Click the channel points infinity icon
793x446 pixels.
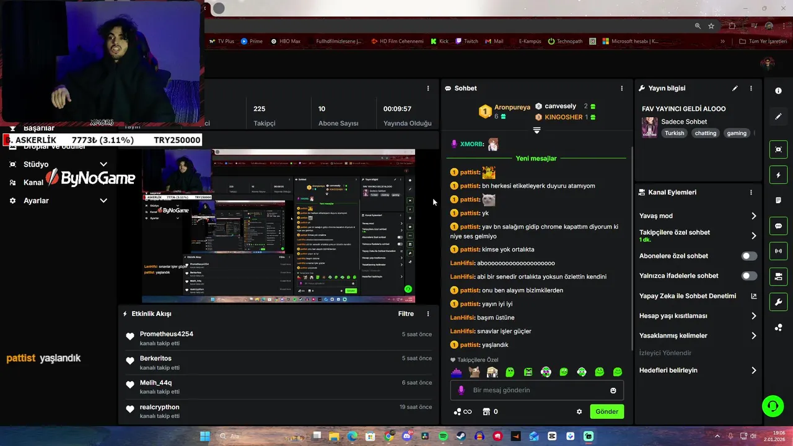pos(463,411)
